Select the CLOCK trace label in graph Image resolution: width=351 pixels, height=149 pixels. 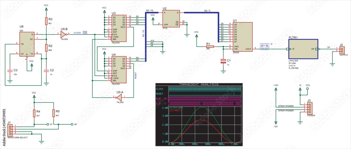point(160,89)
